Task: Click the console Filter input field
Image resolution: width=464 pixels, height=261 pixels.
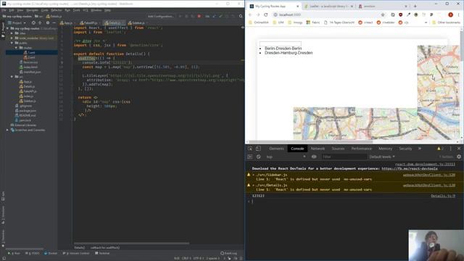Action: click(344, 157)
